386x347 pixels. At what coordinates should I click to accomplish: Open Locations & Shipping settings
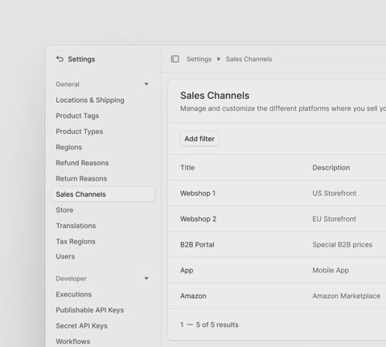[90, 100]
